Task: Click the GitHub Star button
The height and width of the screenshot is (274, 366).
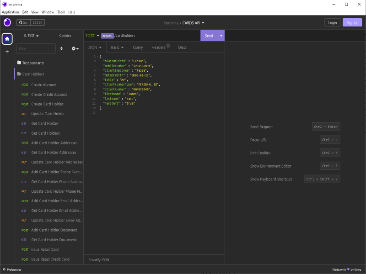Action: tap(24, 22)
